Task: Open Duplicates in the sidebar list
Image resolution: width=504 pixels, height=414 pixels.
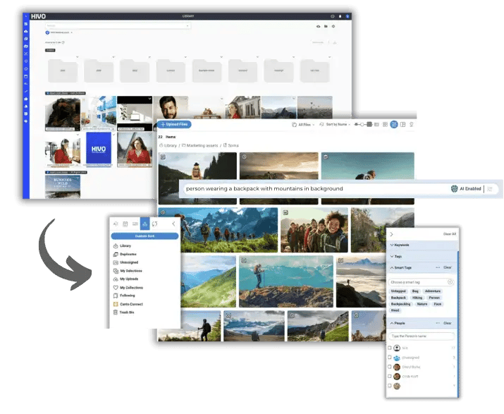Action: (128, 254)
